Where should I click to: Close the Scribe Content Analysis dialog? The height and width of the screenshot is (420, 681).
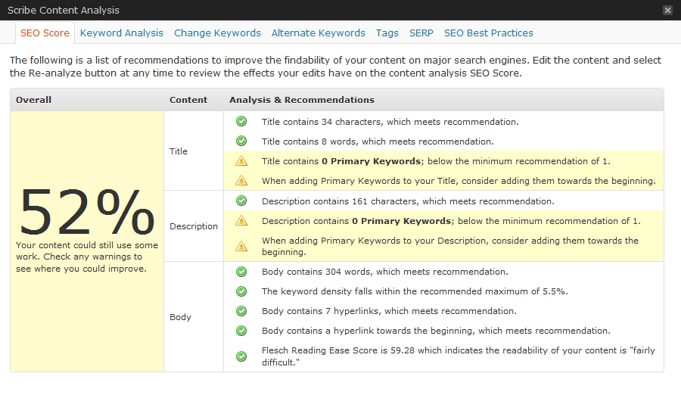pos(667,10)
